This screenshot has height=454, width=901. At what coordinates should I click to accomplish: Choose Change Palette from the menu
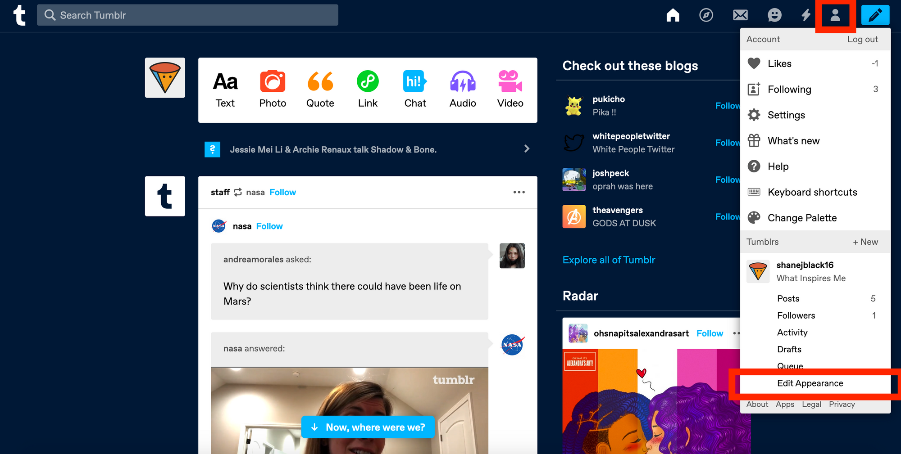[802, 218]
